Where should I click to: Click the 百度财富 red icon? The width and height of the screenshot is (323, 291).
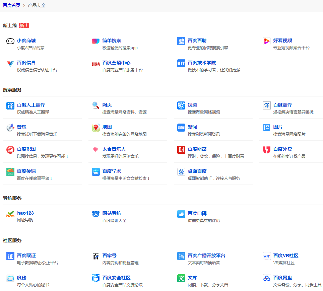[x=181, y=150]
